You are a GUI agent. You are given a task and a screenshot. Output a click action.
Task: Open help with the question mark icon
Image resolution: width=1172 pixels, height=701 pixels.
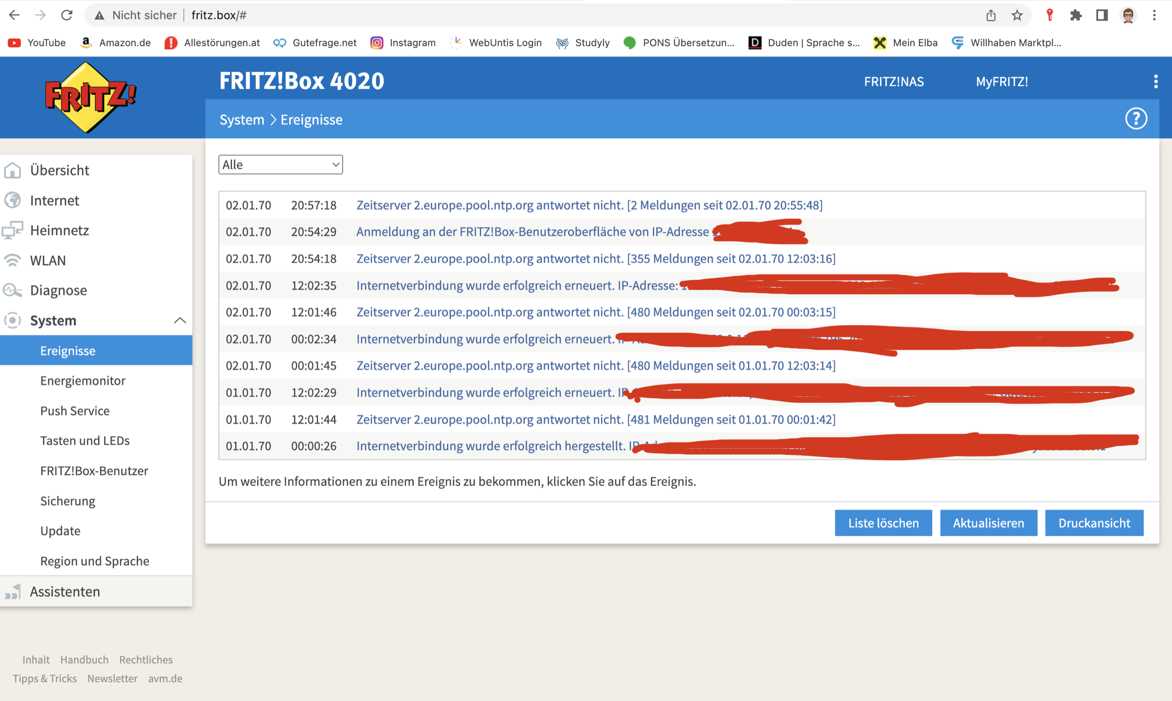click(x=1136, y=119)
